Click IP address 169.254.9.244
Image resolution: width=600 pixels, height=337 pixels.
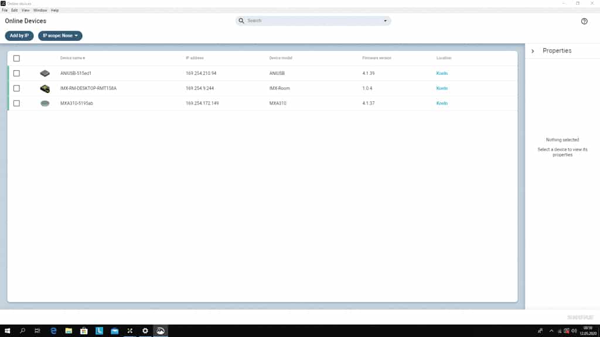200,88
